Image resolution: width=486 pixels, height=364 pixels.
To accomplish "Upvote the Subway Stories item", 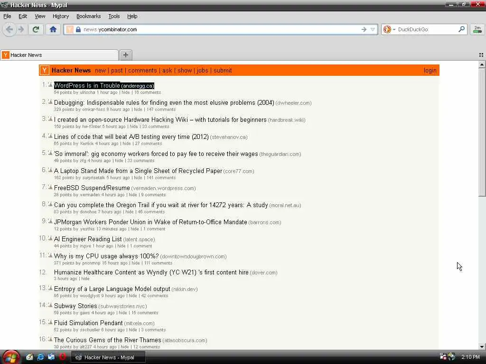I will (x=50, y=305).
